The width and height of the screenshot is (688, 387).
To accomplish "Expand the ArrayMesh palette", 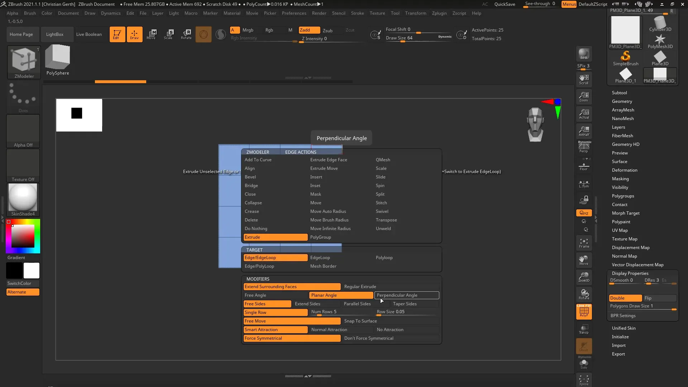I will point(623,110).
